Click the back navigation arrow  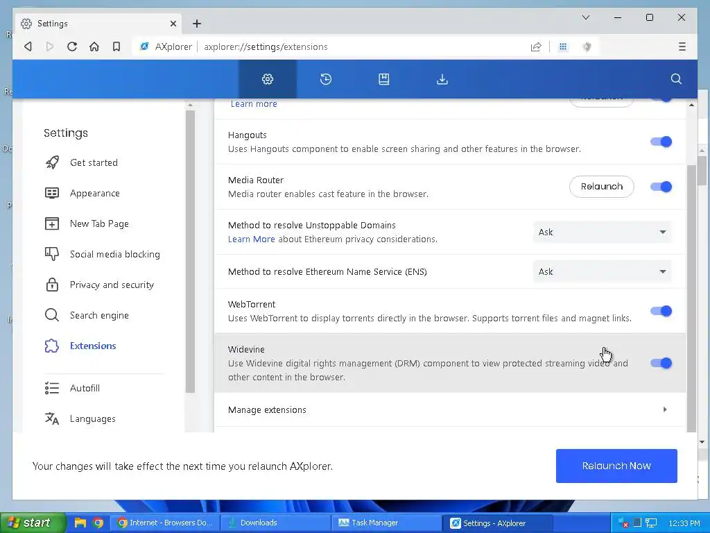pyautogui.click(x=28, y=46)
